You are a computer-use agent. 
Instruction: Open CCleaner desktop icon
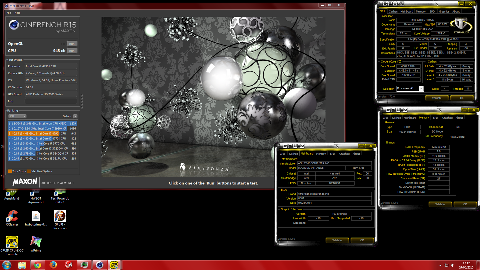coord(12,218)
